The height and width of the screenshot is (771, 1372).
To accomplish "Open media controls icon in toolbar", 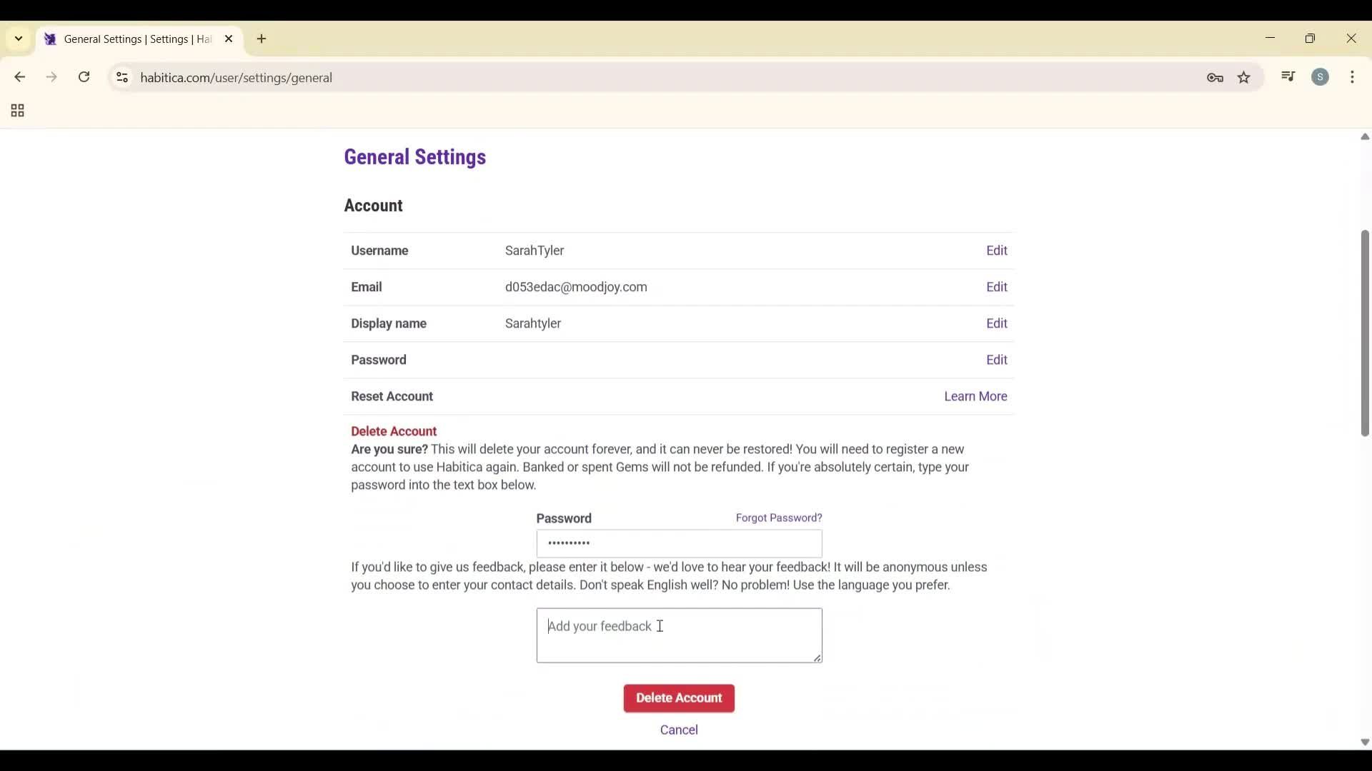I will click(1288, 76).
